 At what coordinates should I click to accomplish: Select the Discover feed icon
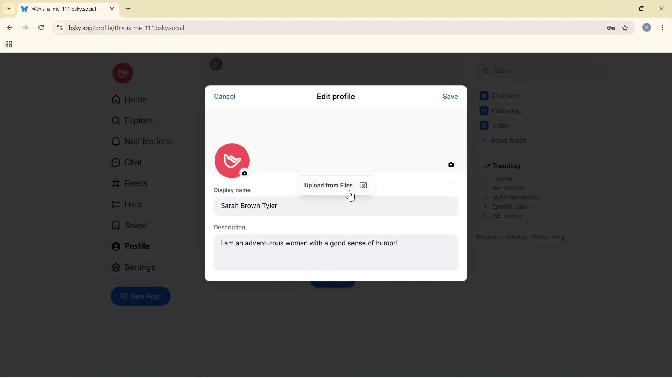click(x=485, y=96)
